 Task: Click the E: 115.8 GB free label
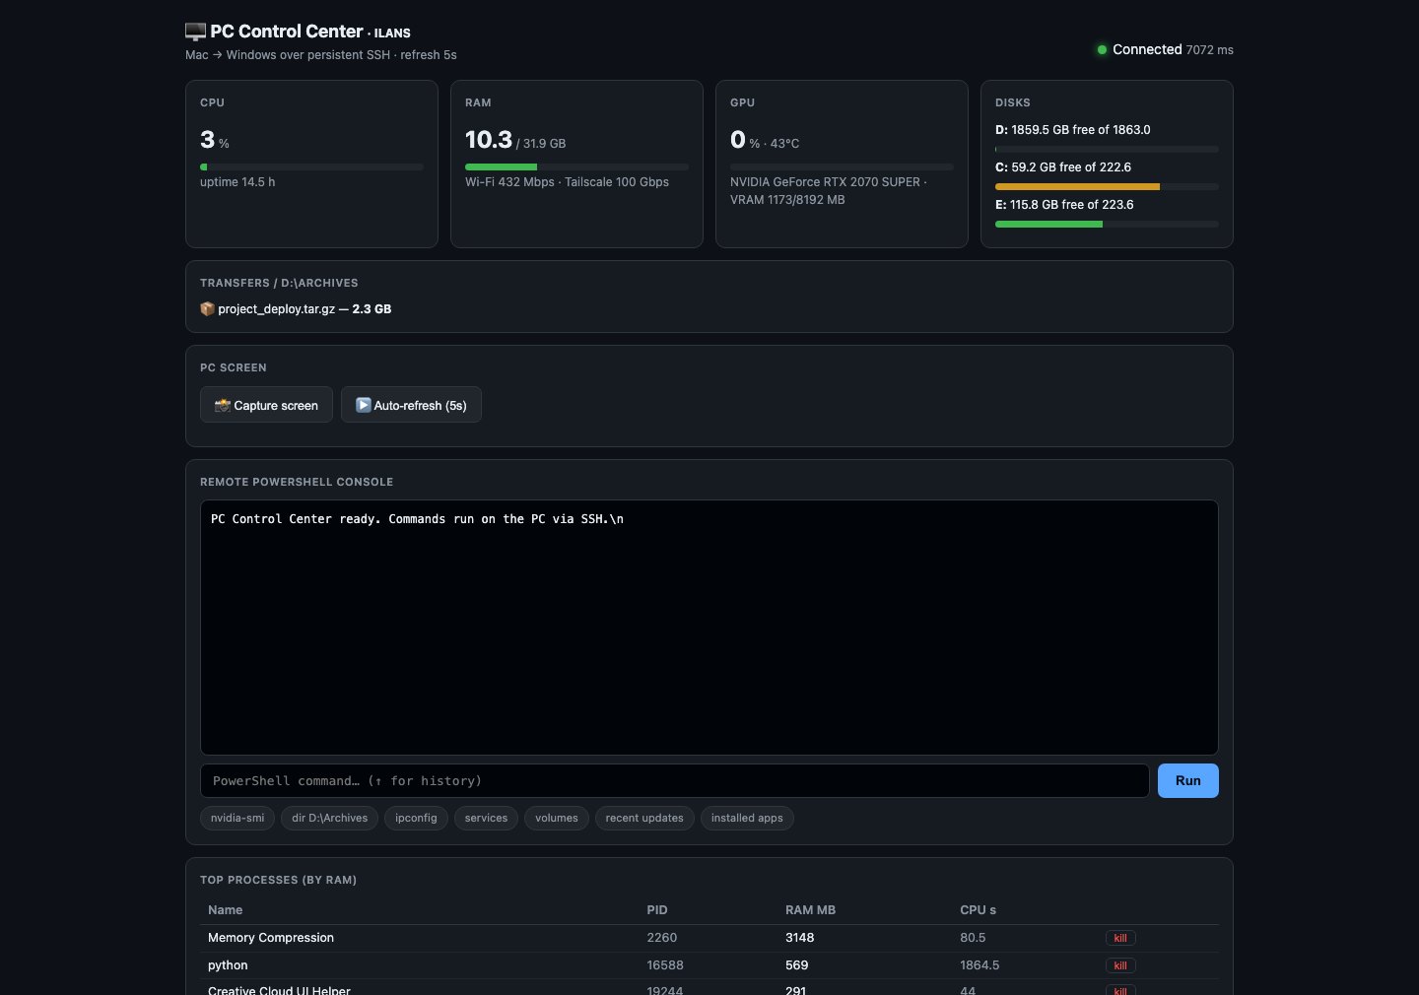pyautogui.click(x=1064, y=205)
